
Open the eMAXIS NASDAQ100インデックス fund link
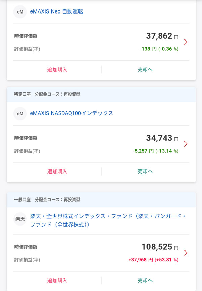click(71, 113)
